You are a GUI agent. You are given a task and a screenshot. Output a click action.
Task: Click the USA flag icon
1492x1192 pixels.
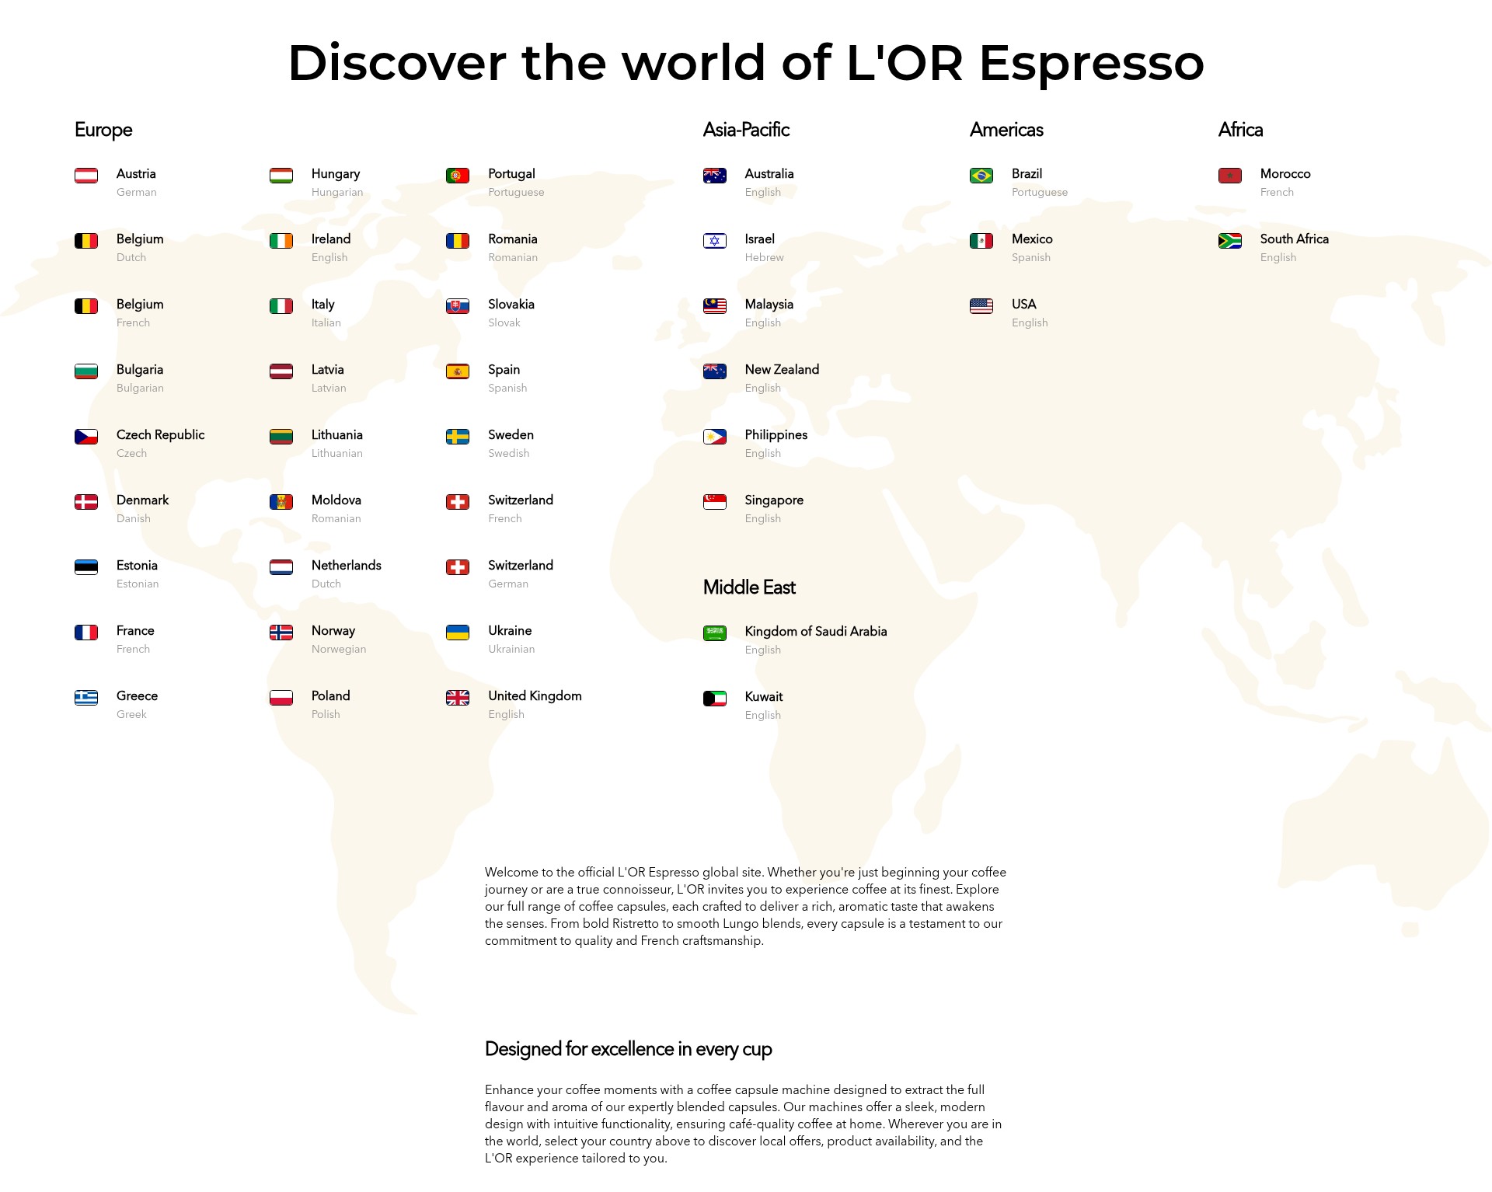pyautogui.click(x=981, y=306)
